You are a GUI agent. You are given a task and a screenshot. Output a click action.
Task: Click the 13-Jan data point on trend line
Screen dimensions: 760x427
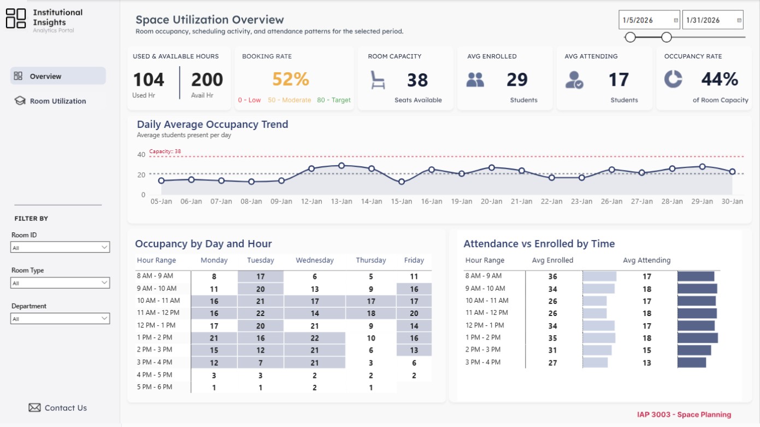click(341, 166)
